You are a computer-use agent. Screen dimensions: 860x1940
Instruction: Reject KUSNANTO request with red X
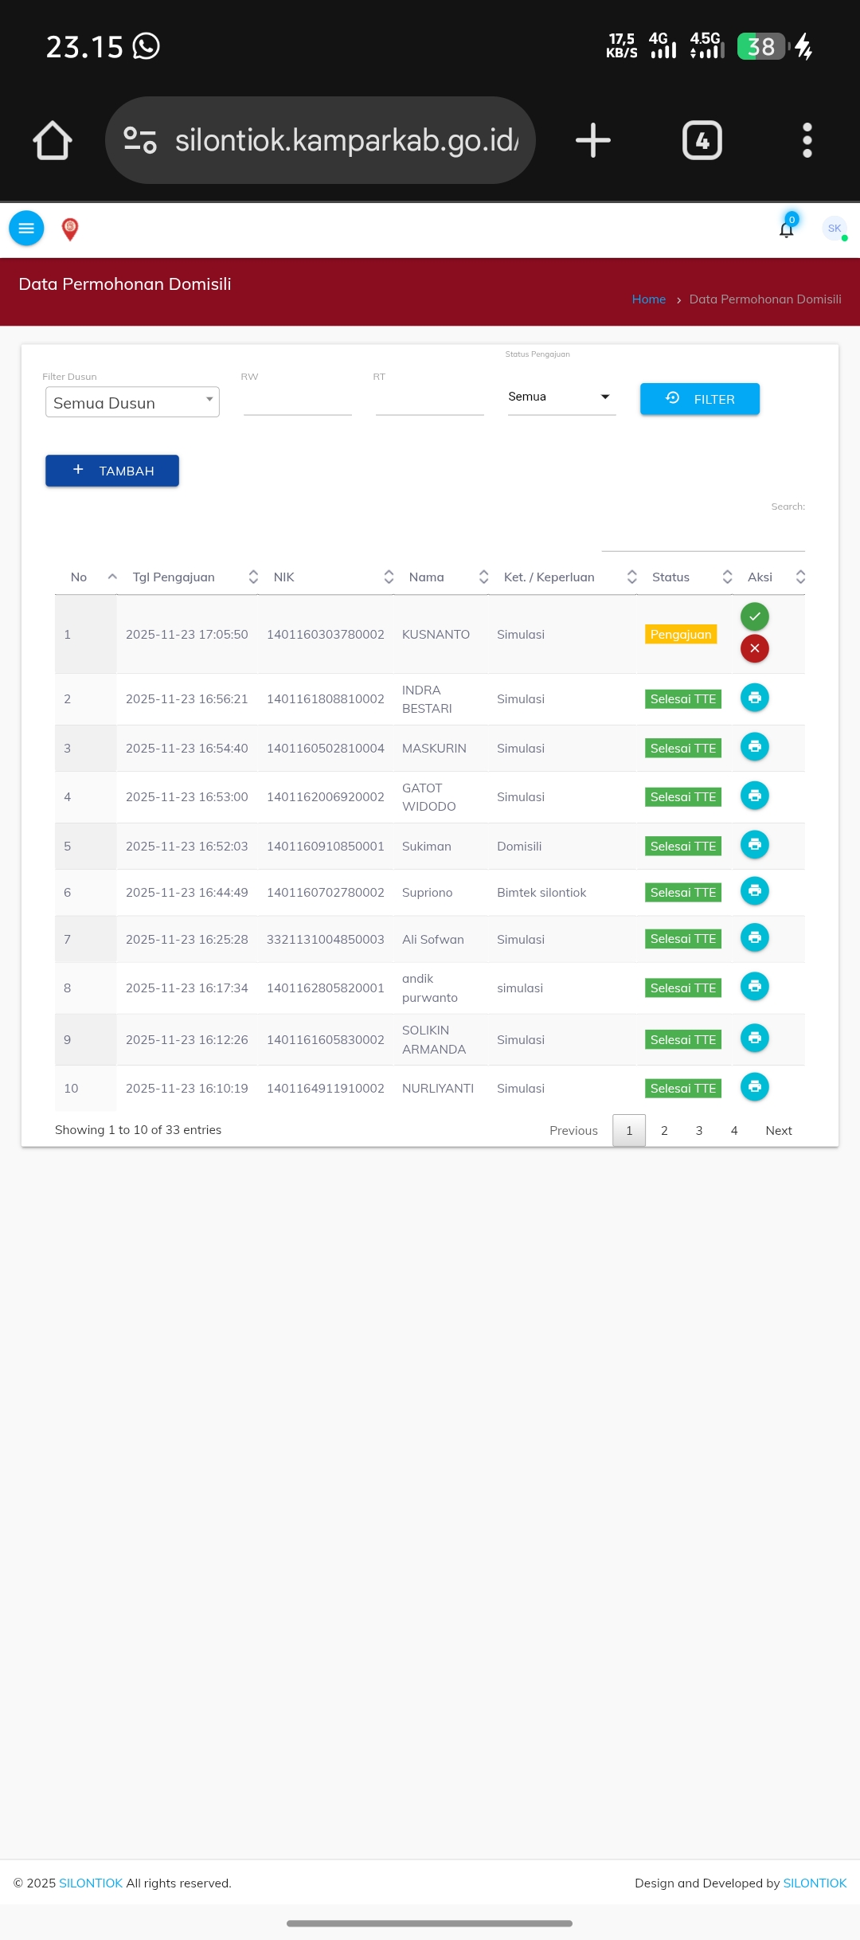click(x=754, y=648)
